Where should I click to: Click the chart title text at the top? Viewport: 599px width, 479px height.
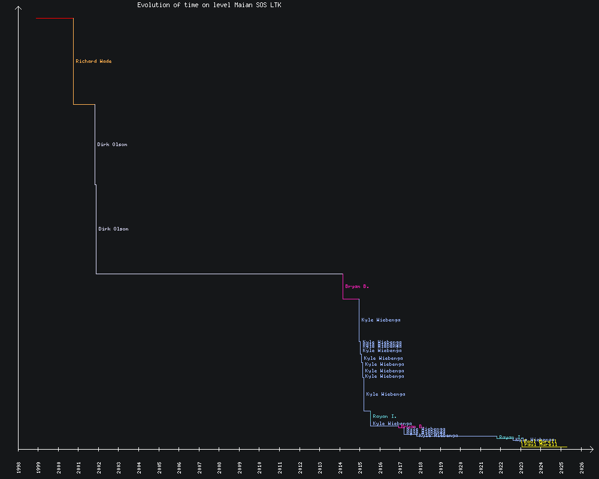pyautogui.click(x=209, y=5)
